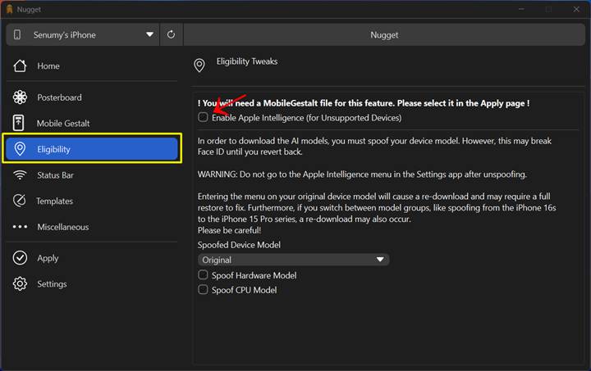Open the Spoofed Device Model dropdown
The height and width of the screenshot is (371, 591).
293,260
